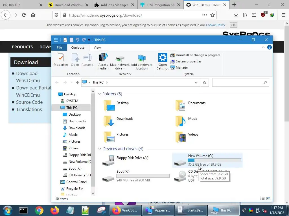The height and width of the screenshot is (216, 289).
Task: Expand the Map network drive menu
Action: (120, 62)
